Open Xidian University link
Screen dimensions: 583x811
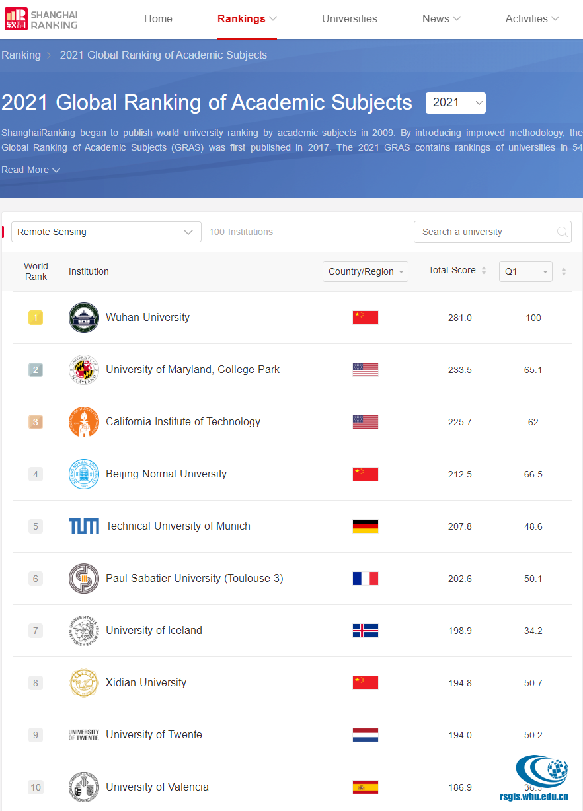click(x=146, y=683)
